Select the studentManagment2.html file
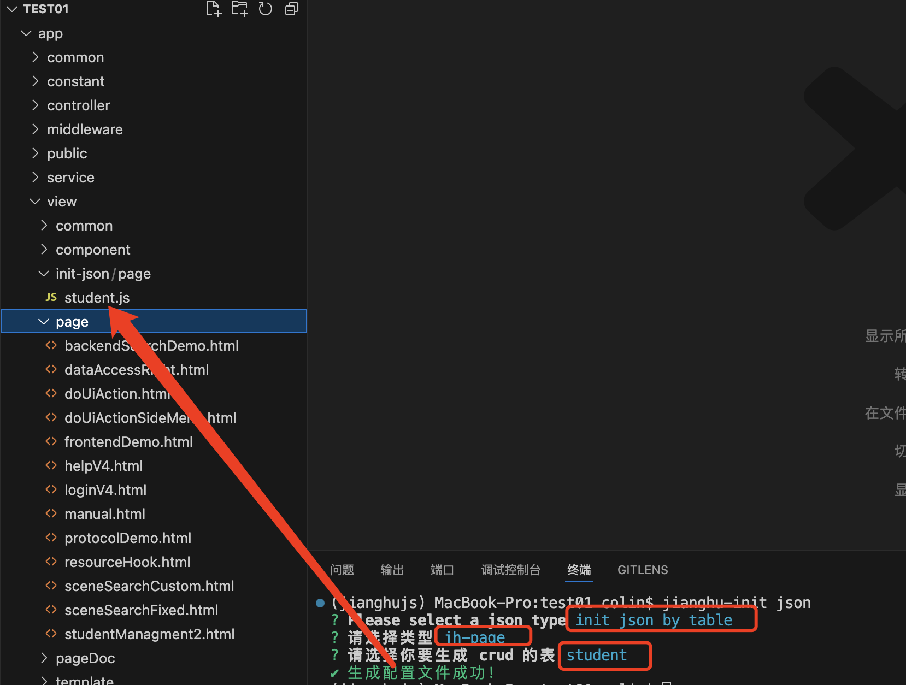 coord(150,634)
